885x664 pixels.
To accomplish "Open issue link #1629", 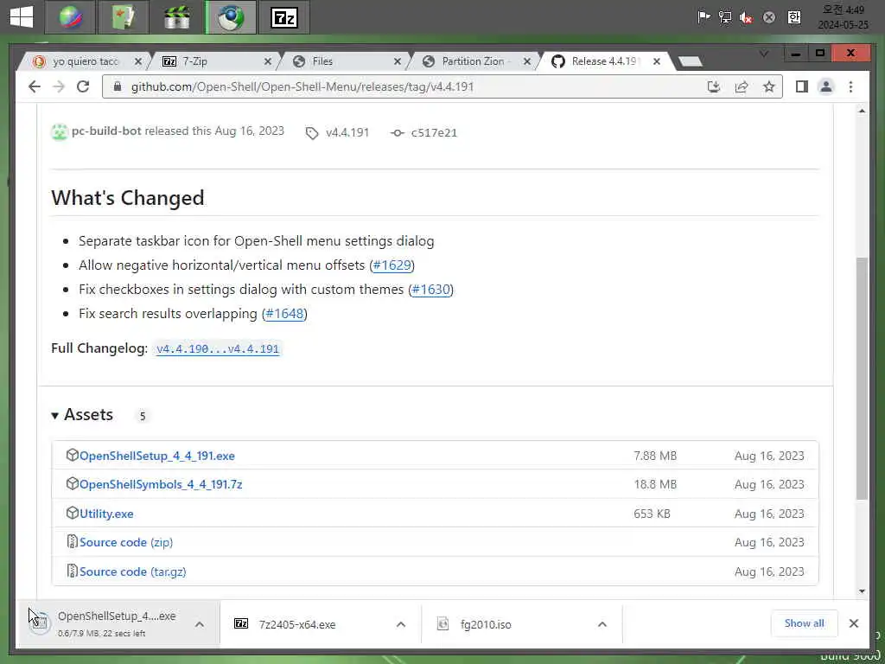I will [392, 265].
